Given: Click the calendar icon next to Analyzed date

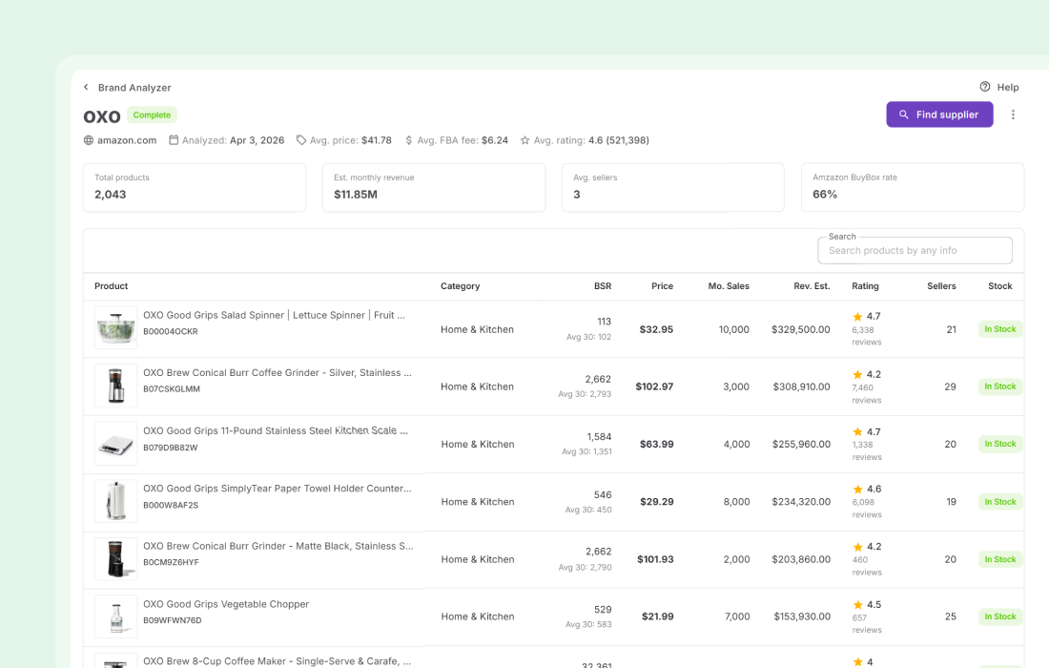Looking at the screenshot, I should tap(175, 139).
